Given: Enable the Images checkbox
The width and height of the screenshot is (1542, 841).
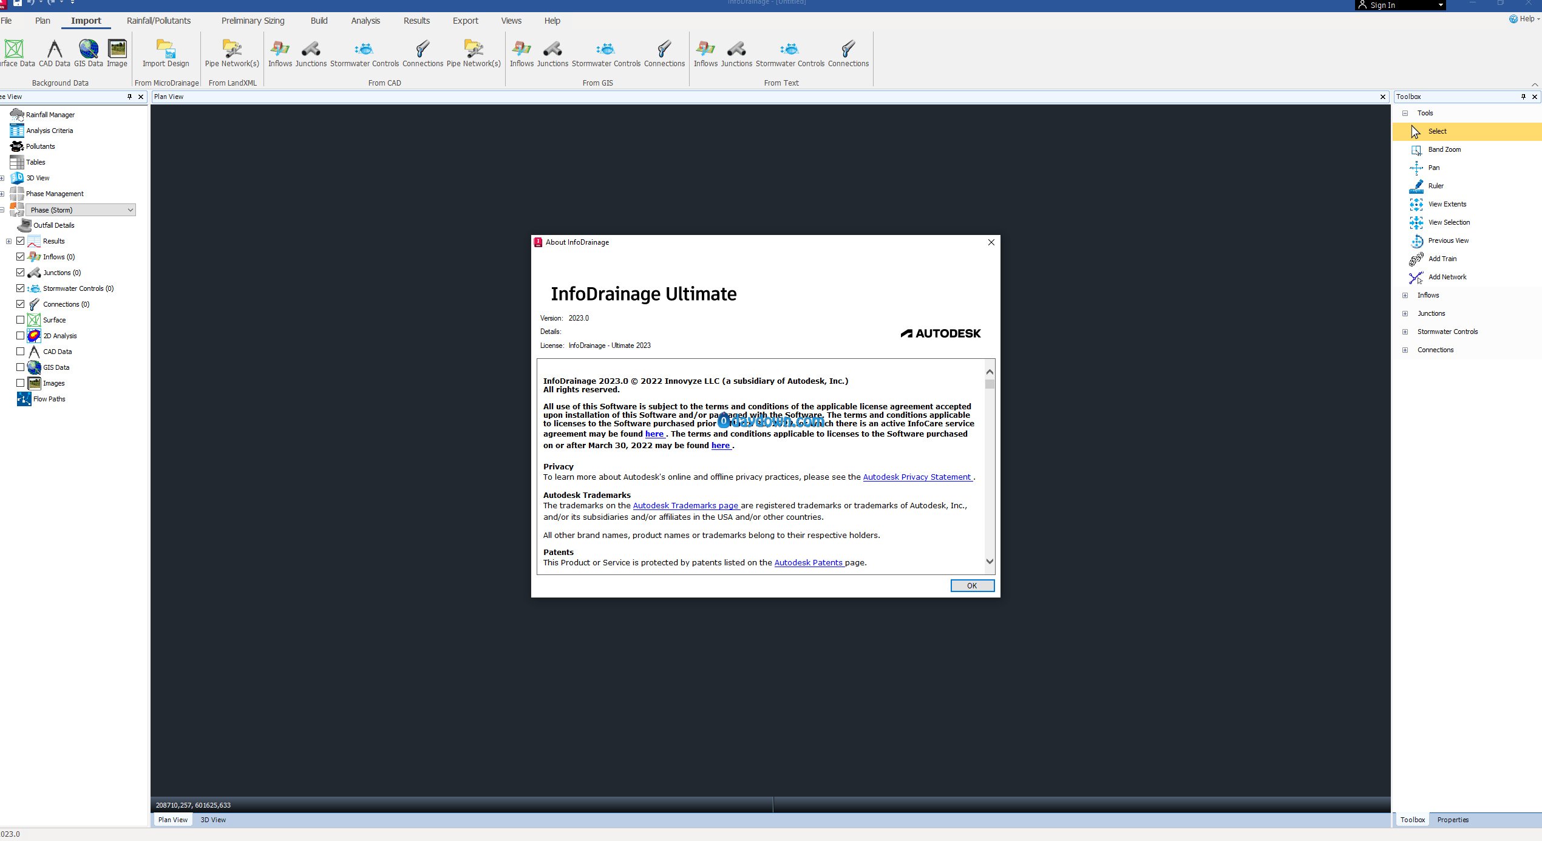Looking at the screenshot, I should point(21,383).
